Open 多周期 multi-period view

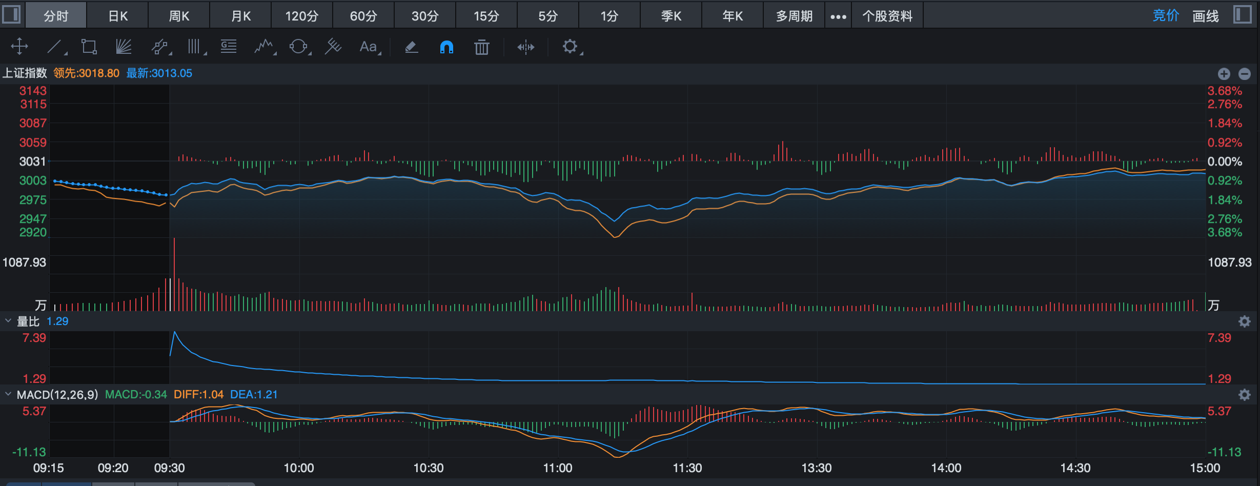point(794,16)
